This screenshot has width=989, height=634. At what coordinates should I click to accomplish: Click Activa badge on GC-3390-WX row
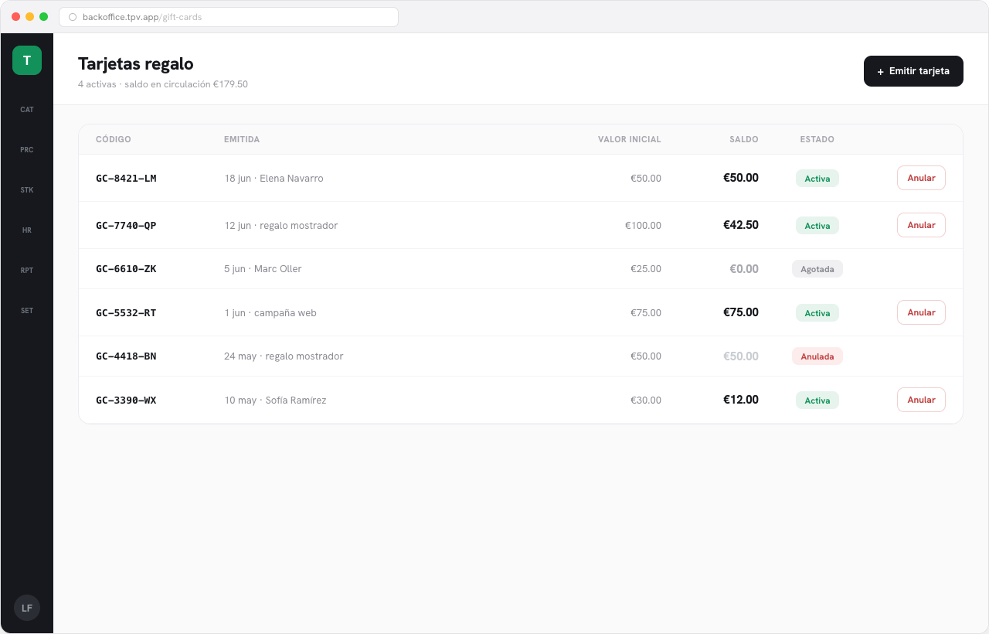click(817, 401)
